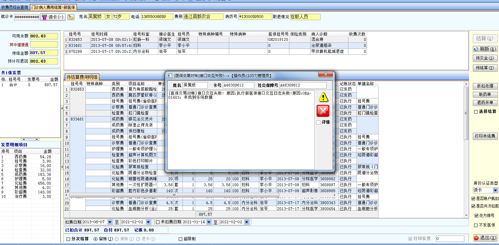Image resolution: width=499 pixels, height=245 pixels.
Task: Select registration row 833461 妇科 in top list
Action: 215,46
